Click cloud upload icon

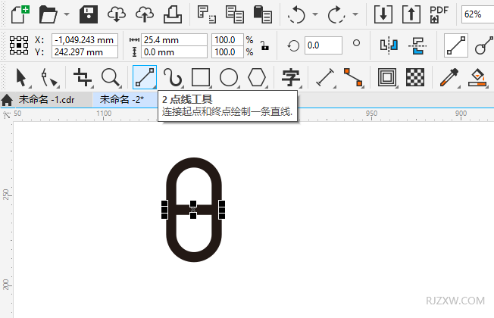click(x=145, y=14)
